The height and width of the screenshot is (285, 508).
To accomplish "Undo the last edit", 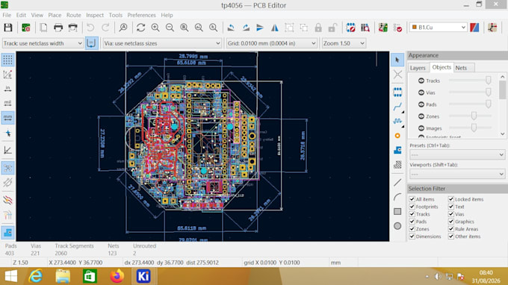I will (x=90, y=28).
